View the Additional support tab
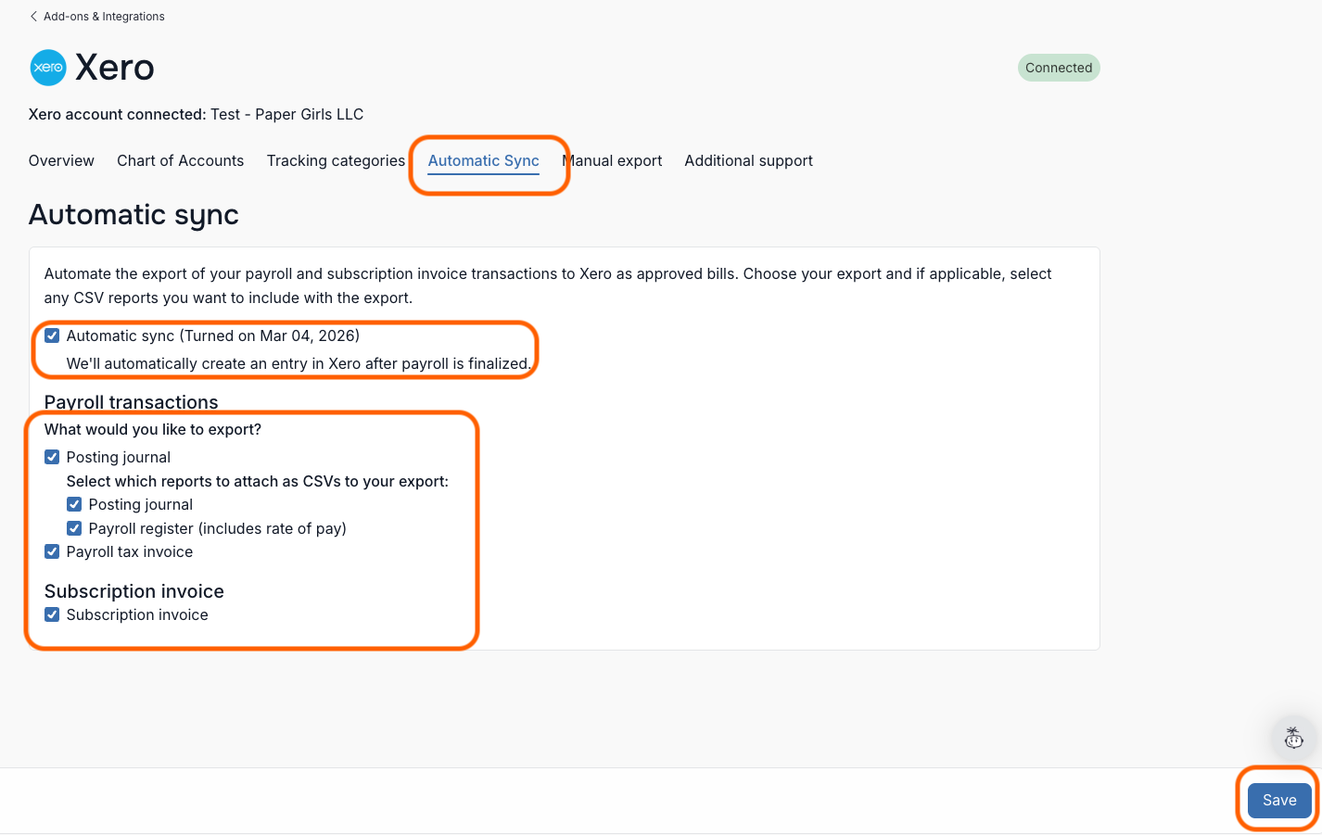 point(749,161)
